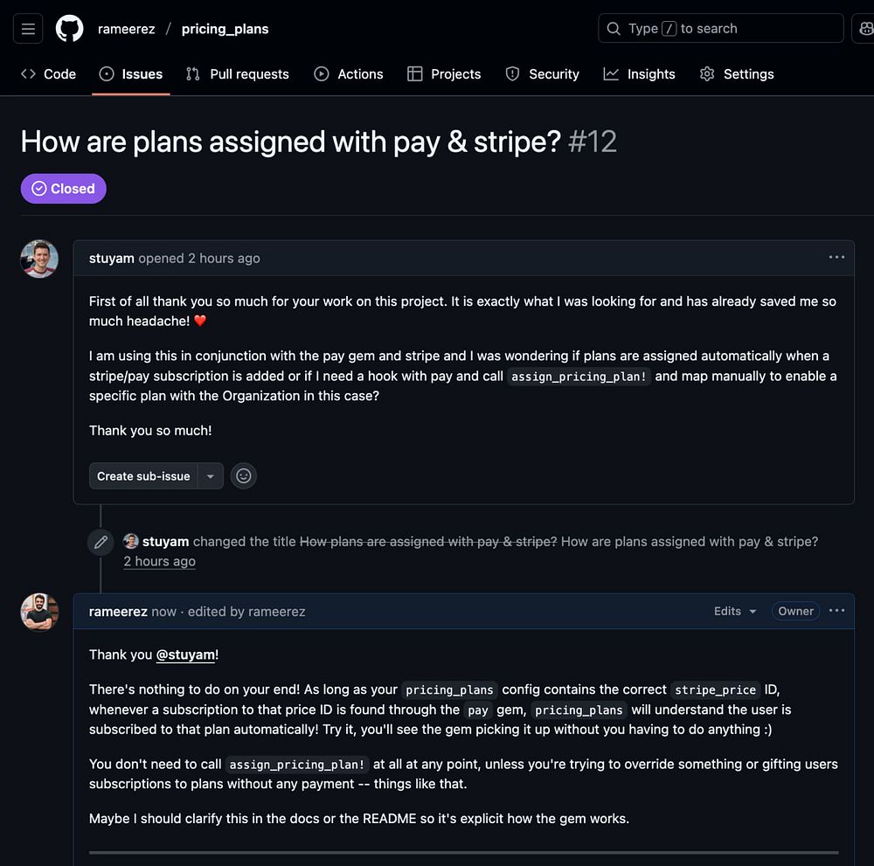
Task: Open options menu on rameerez's comment
Action: [x=836, y=611]
